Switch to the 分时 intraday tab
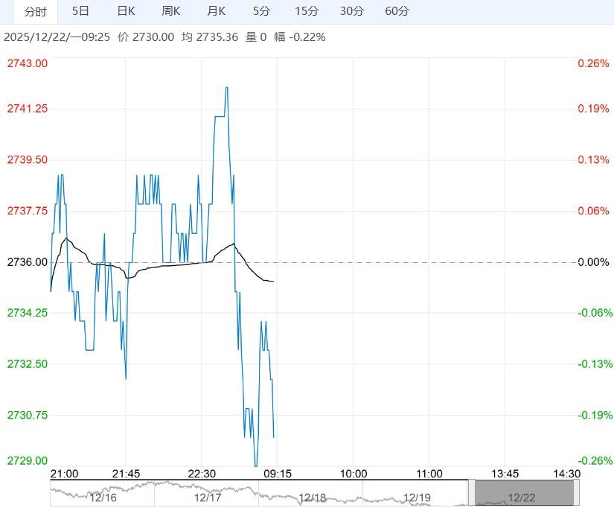This screenshot has width=614, height=508. 35,11
